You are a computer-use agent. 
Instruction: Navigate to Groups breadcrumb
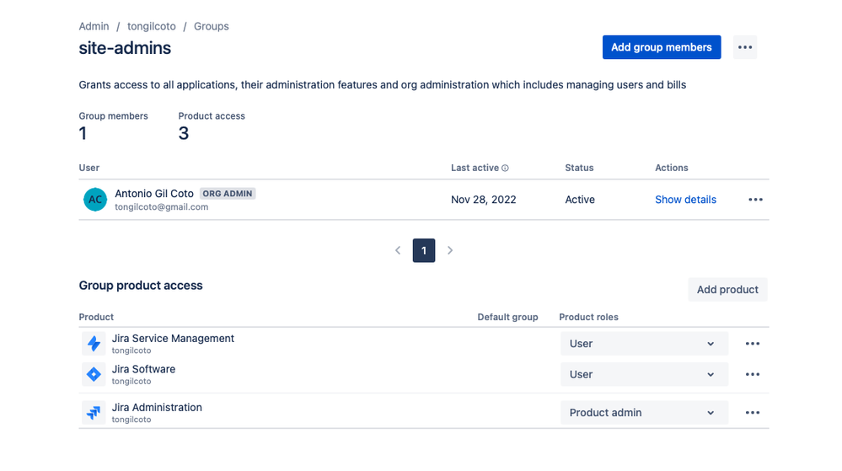(212, 26)
